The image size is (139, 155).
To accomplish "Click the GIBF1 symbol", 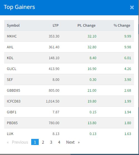I will (11, 112).
